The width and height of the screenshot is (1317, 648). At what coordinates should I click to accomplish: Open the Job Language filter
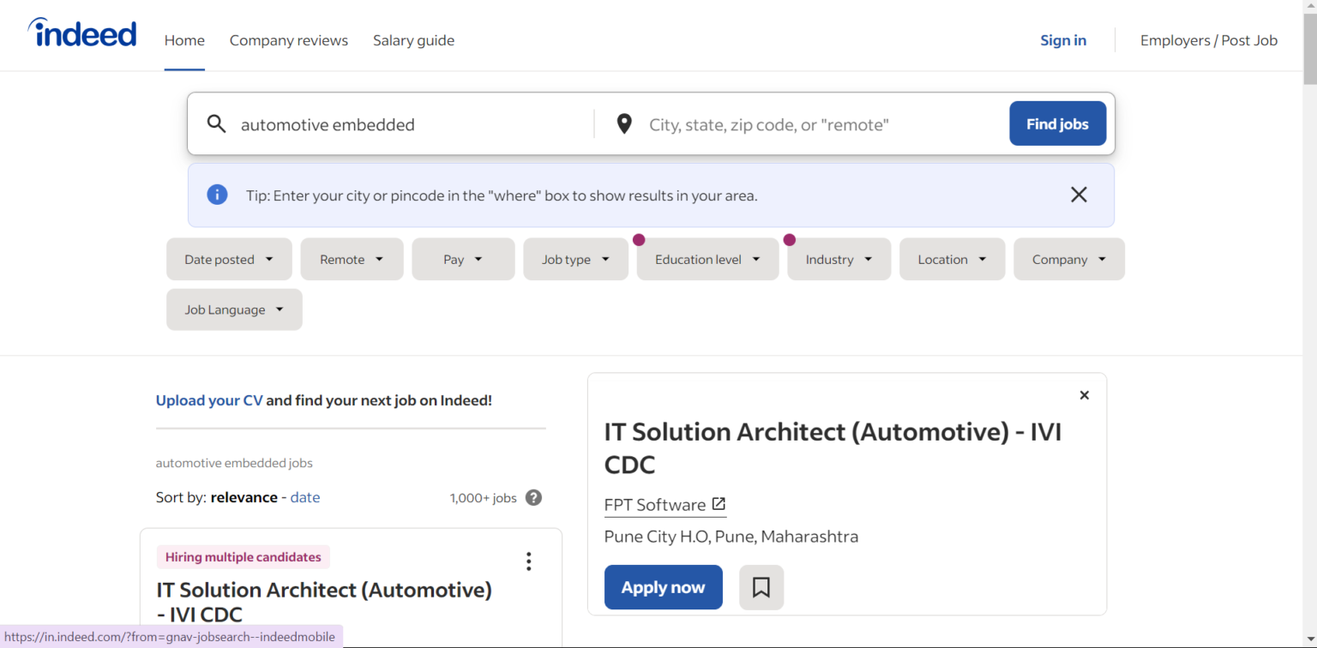click(x=233, y=309)
